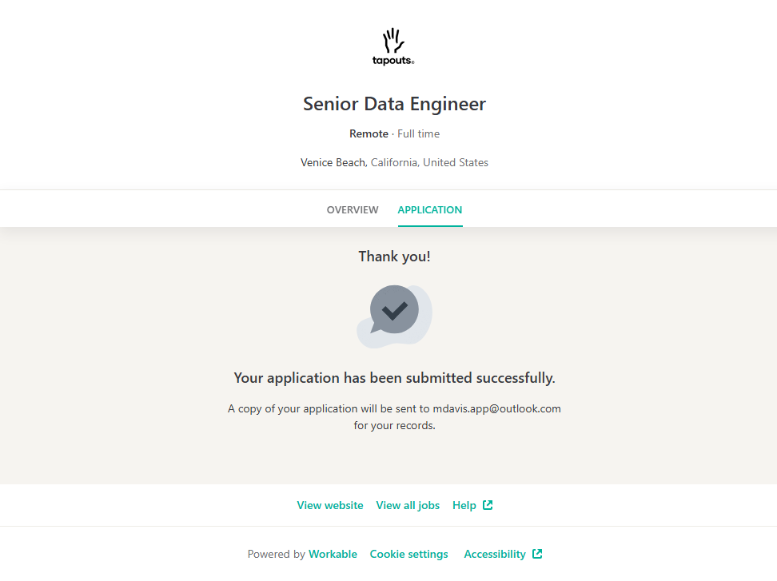Select the Application tab
The width and height of the screenshot is (777, 581).
tap(430, 210)
